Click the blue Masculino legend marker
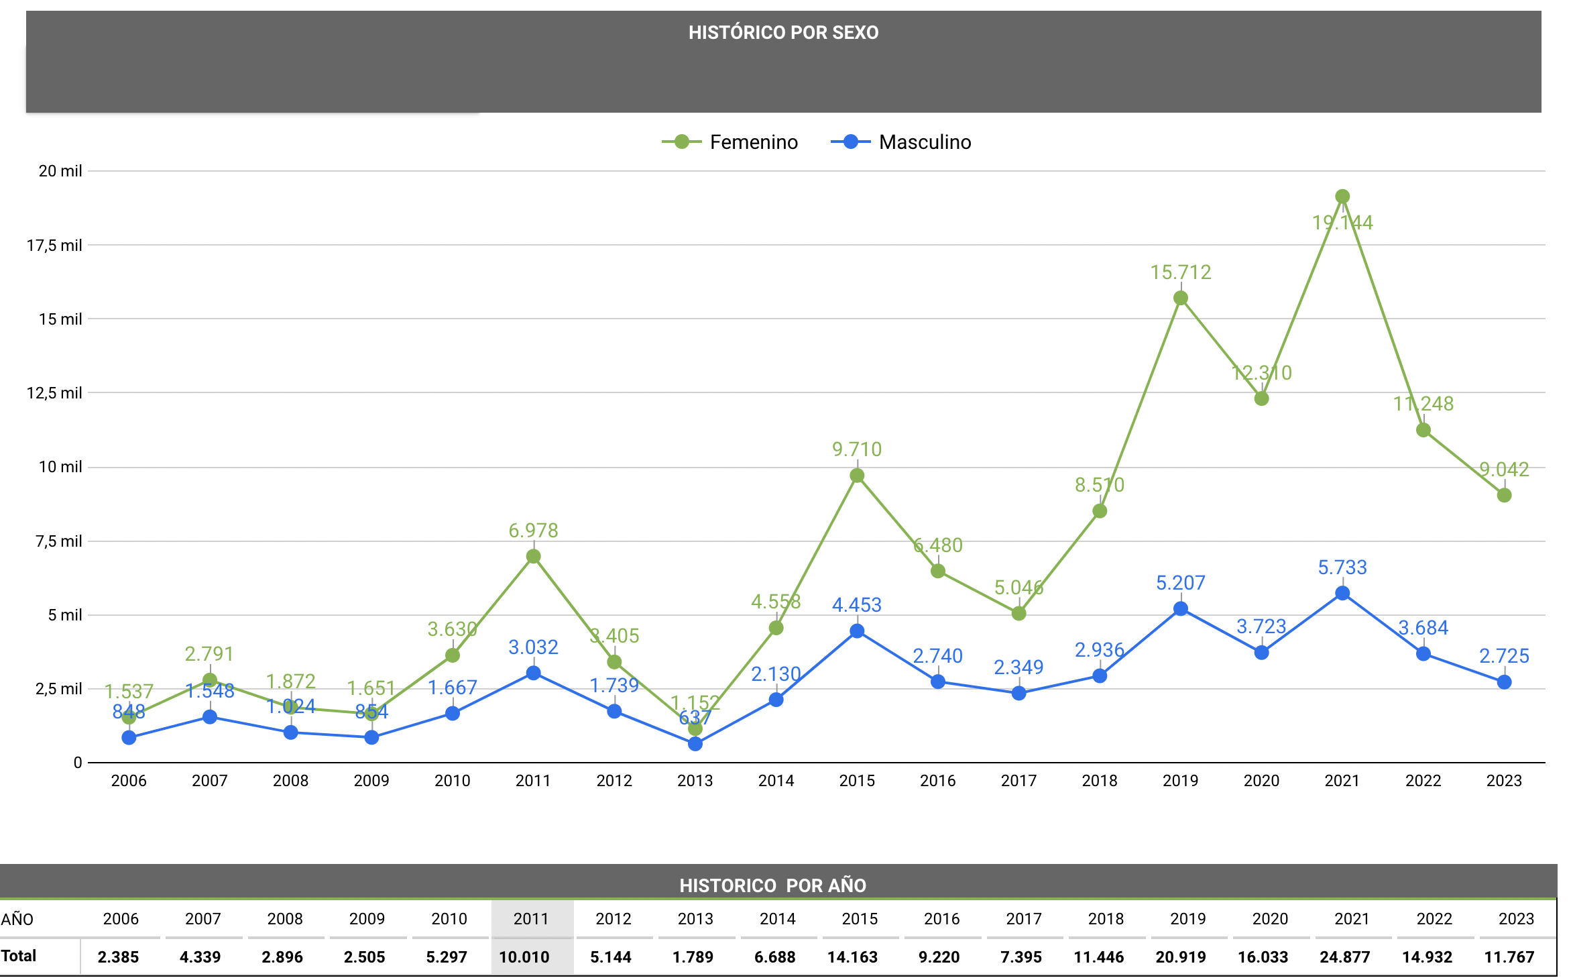1573x978 pixels. click(x=850, y=142)
